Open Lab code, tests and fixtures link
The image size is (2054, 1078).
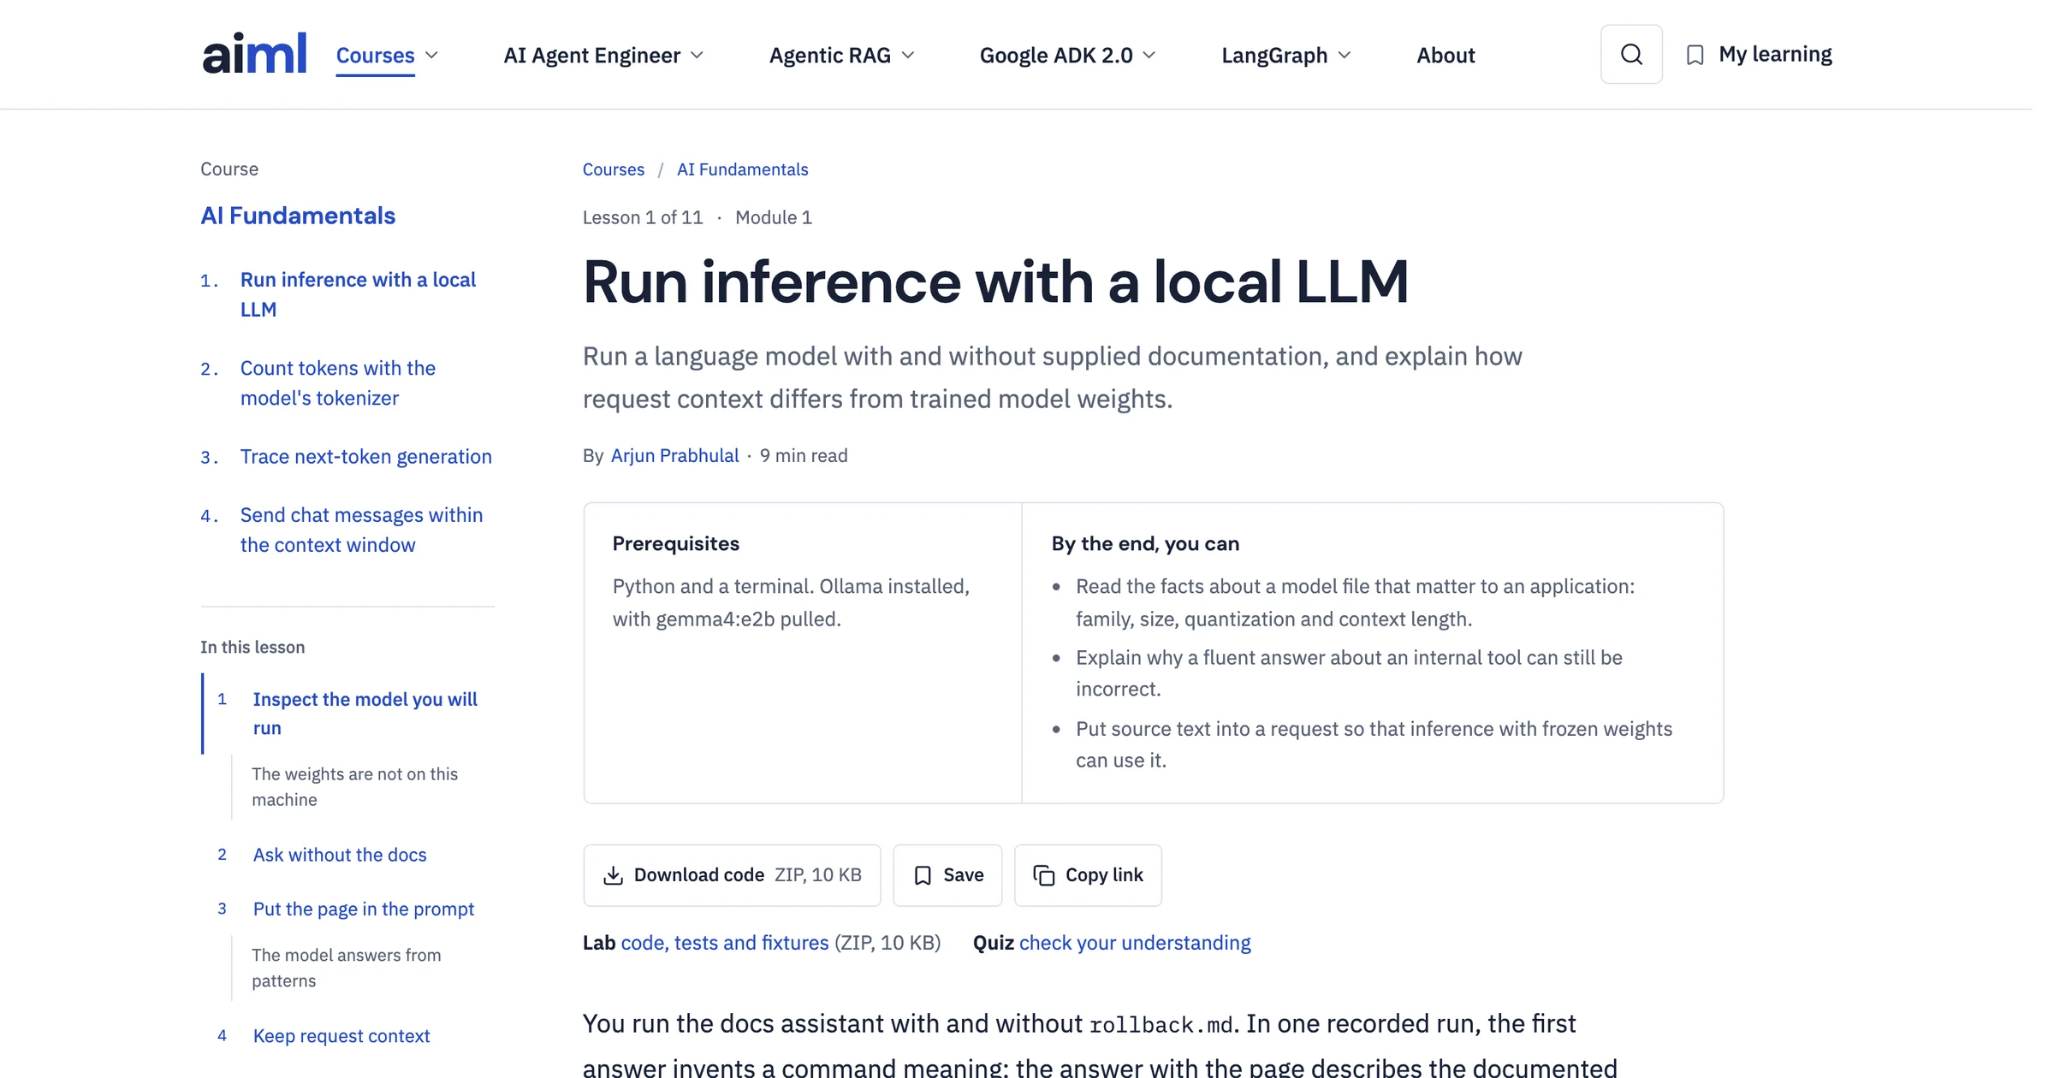[724, 943]
